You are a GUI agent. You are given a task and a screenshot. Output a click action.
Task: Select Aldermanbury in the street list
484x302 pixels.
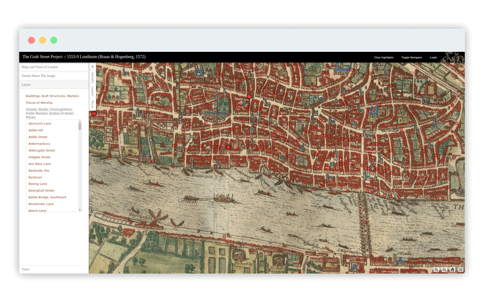39,144
